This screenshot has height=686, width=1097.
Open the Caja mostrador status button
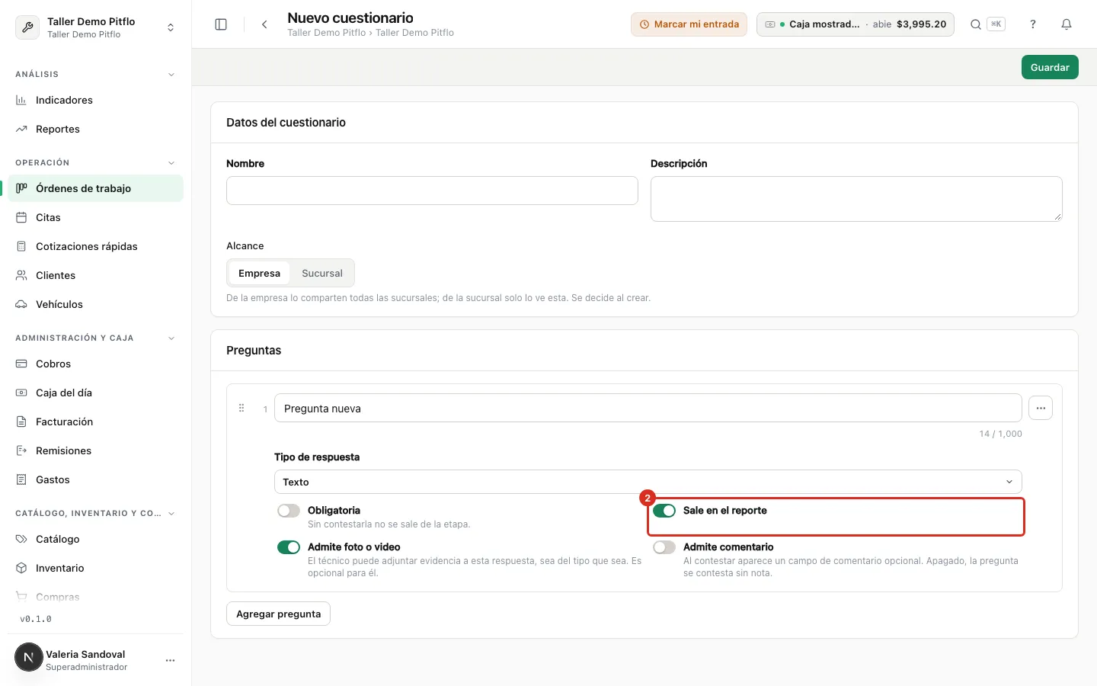pyautogui.click(x=856, y=24)
